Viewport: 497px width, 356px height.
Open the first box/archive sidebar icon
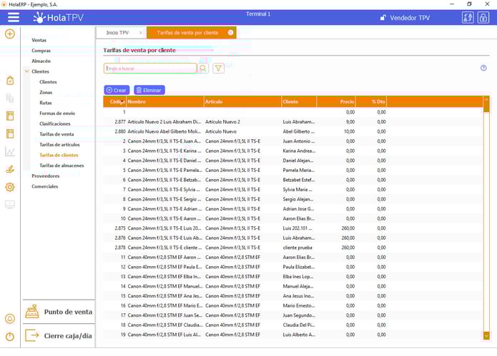coord(10,116)
